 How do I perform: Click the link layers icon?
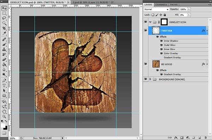170,138
